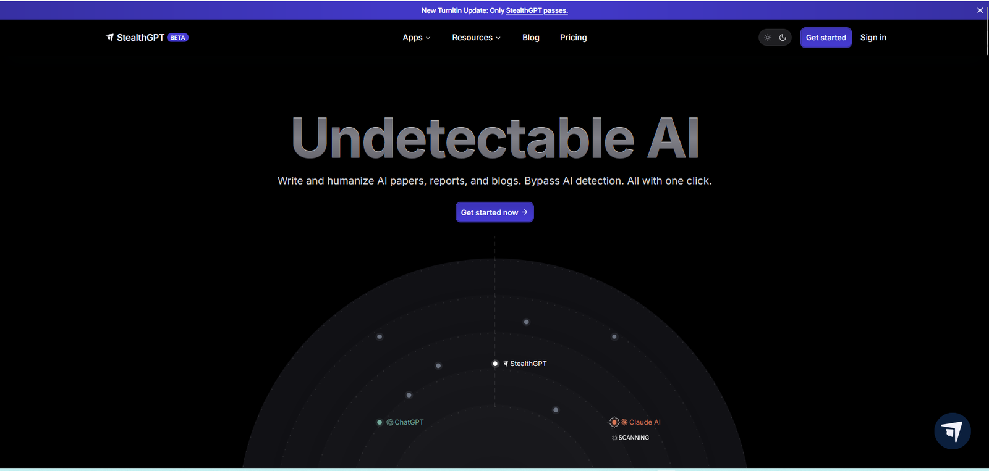The image size is (989, 471).
Task: Close the Turnitin update banner
Action: (x=980, y=10)
